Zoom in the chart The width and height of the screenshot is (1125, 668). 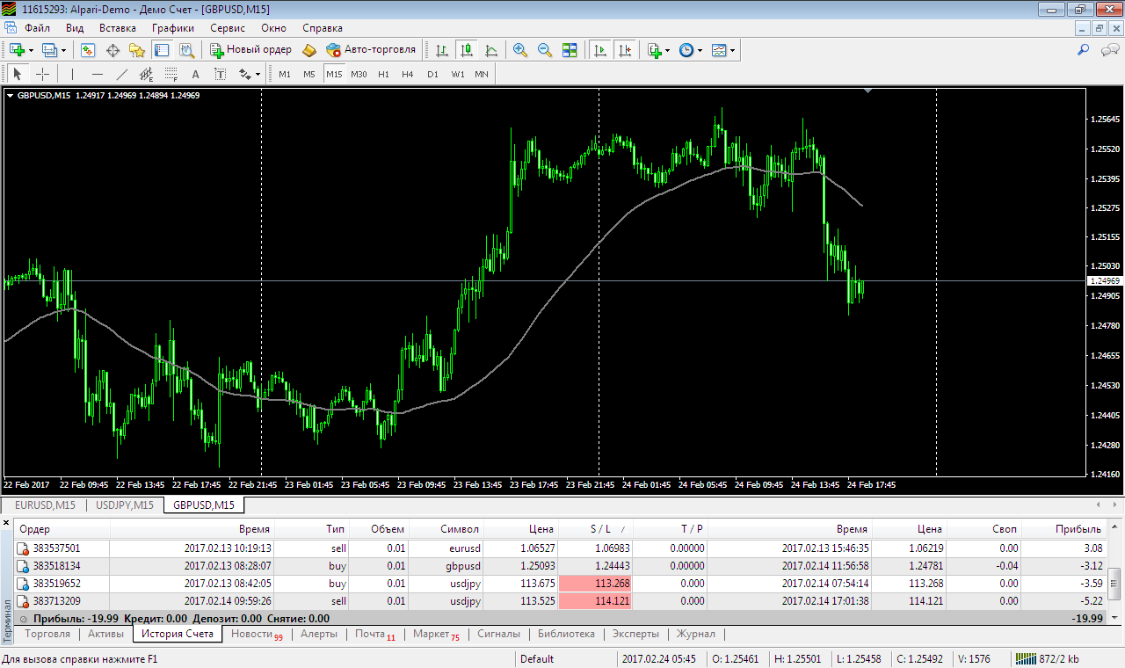coord(520,50)
